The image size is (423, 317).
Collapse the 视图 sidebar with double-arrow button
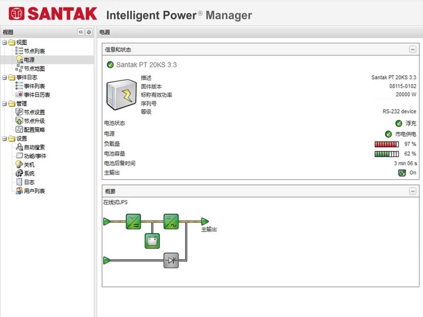click(x=81, y=32)
